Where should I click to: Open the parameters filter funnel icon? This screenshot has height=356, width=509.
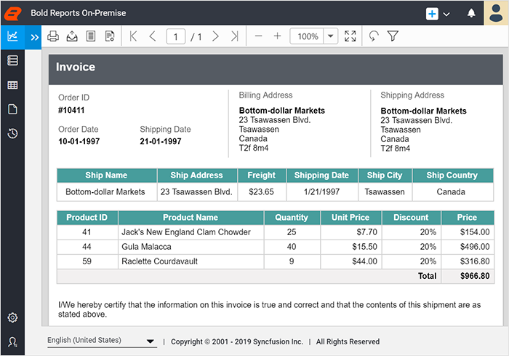(x=393, y=36)
